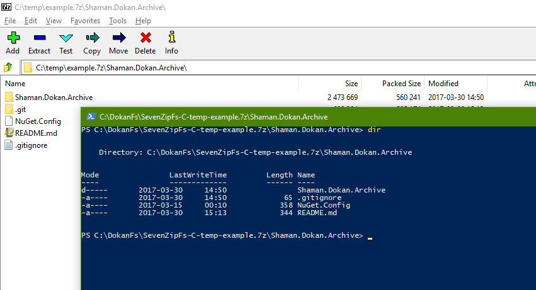Click .gitignore entry in PowerShell listing

(x=319, y=198)
